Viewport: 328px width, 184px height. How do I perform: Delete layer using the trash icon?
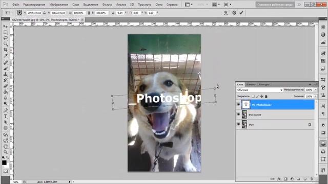(311, 179)
